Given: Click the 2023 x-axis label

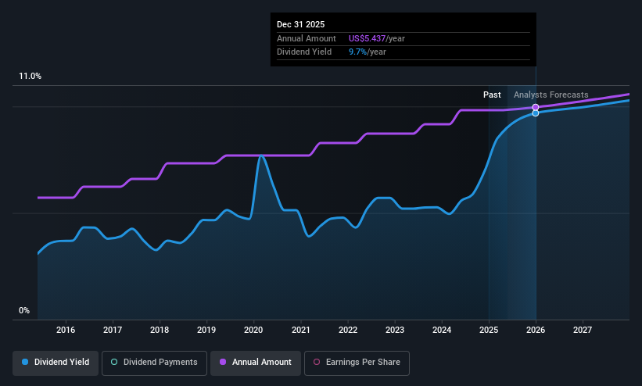Looking at the screenshot, I should click(x=395, y=330).
